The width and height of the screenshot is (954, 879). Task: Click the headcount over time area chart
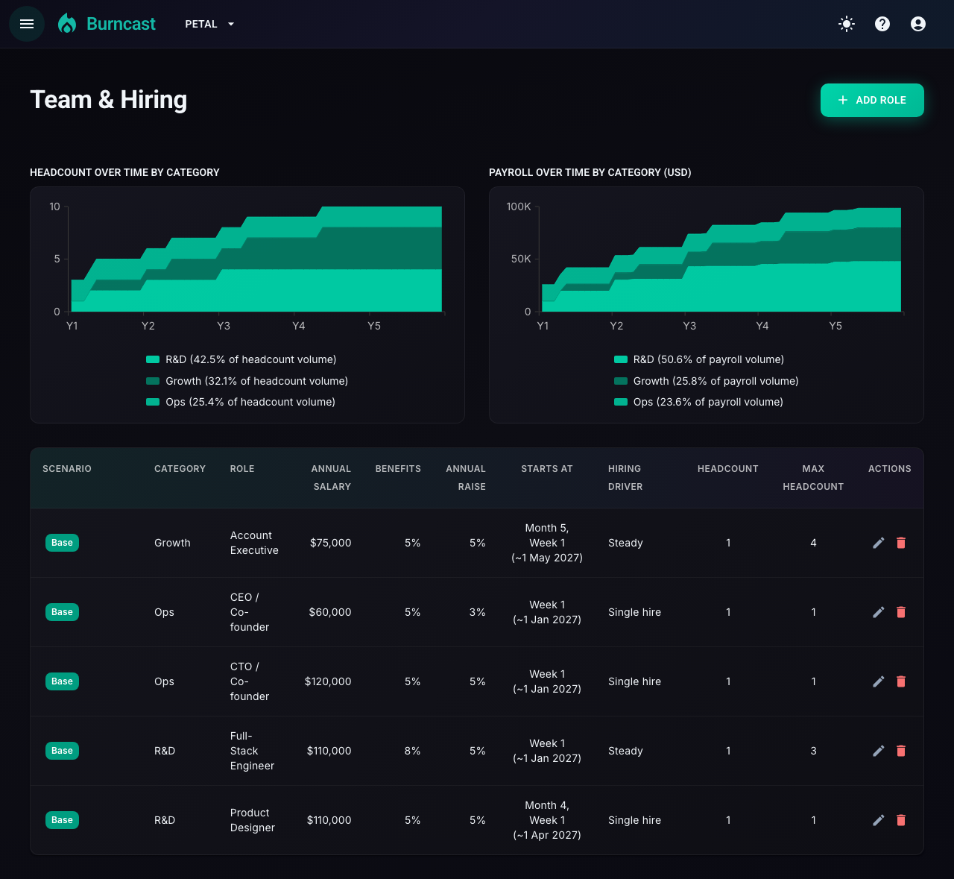point(255,259)
